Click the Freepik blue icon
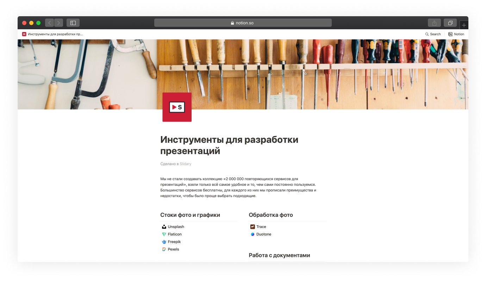Screen dimensions: 486x281 pos(164,242)
